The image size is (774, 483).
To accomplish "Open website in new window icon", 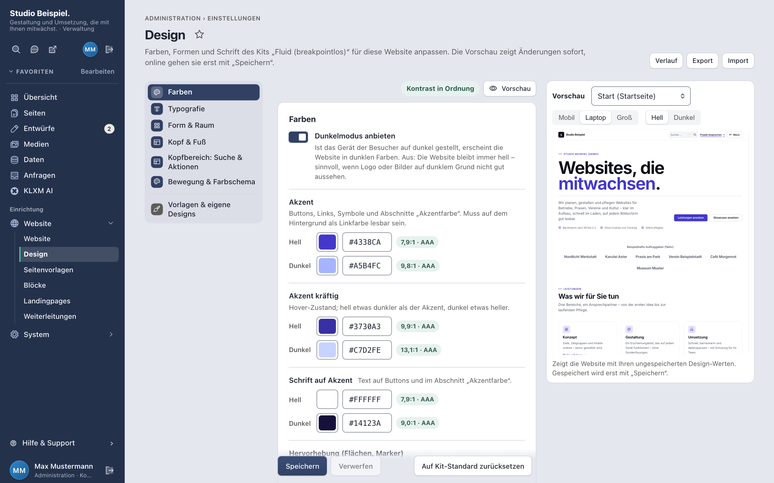I will (x=53, y=49).
